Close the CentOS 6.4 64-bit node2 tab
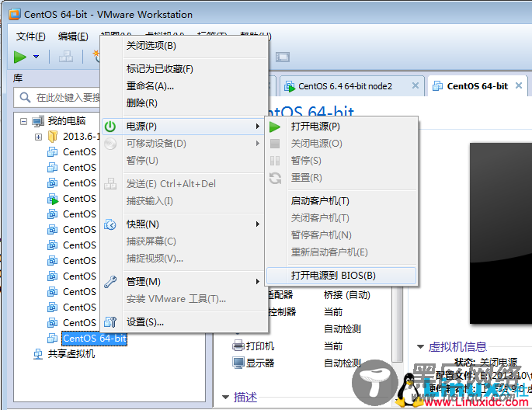This screenshot has height=410, width=532. coord(416,85)
